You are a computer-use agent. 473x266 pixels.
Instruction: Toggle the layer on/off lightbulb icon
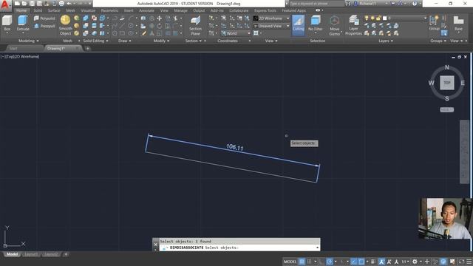pos(367,18)
